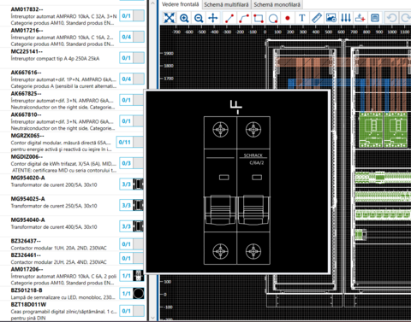Select the AM017832-- product row
Image resolution: width=411 pixels, height=322 pixels.
click(73, 16)
